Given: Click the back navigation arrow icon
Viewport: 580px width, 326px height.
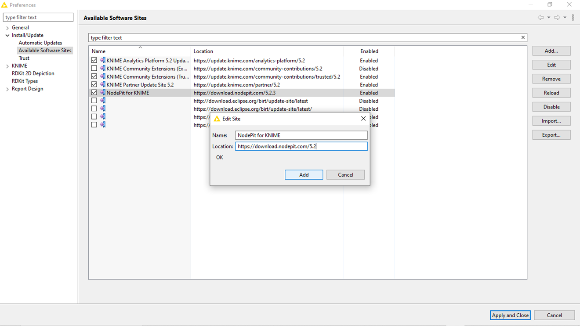Looking at the screenshot, I should 541,18.
